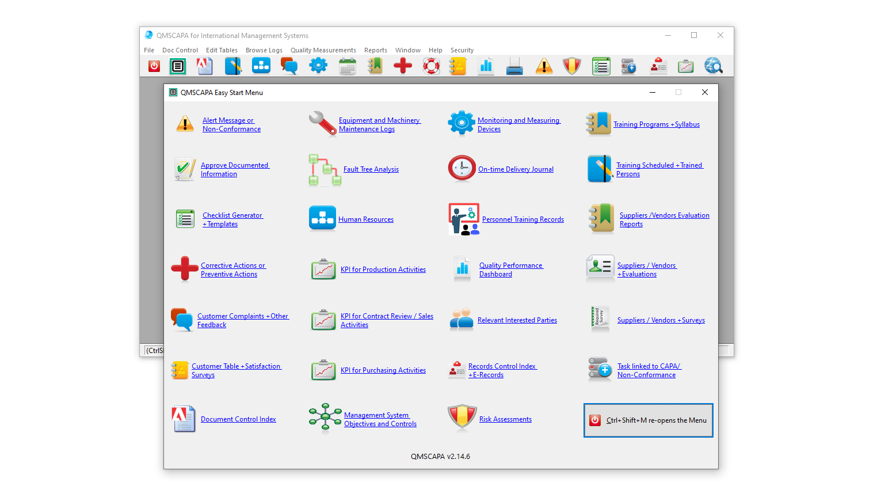Click the red clock On-time Delivery icon
The image size is (881, 501).
click(x=462, y=169)
